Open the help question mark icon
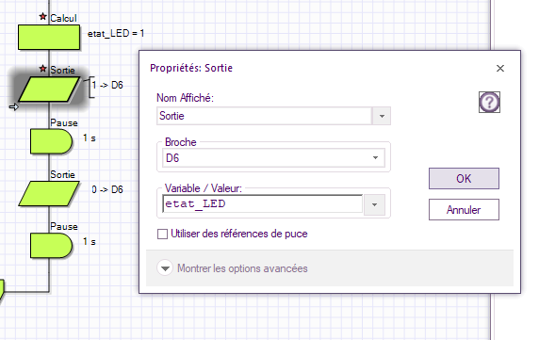Image resolution: width=539 pixels, height=340 pixels. pyautogui.click(x=489, y=102)
